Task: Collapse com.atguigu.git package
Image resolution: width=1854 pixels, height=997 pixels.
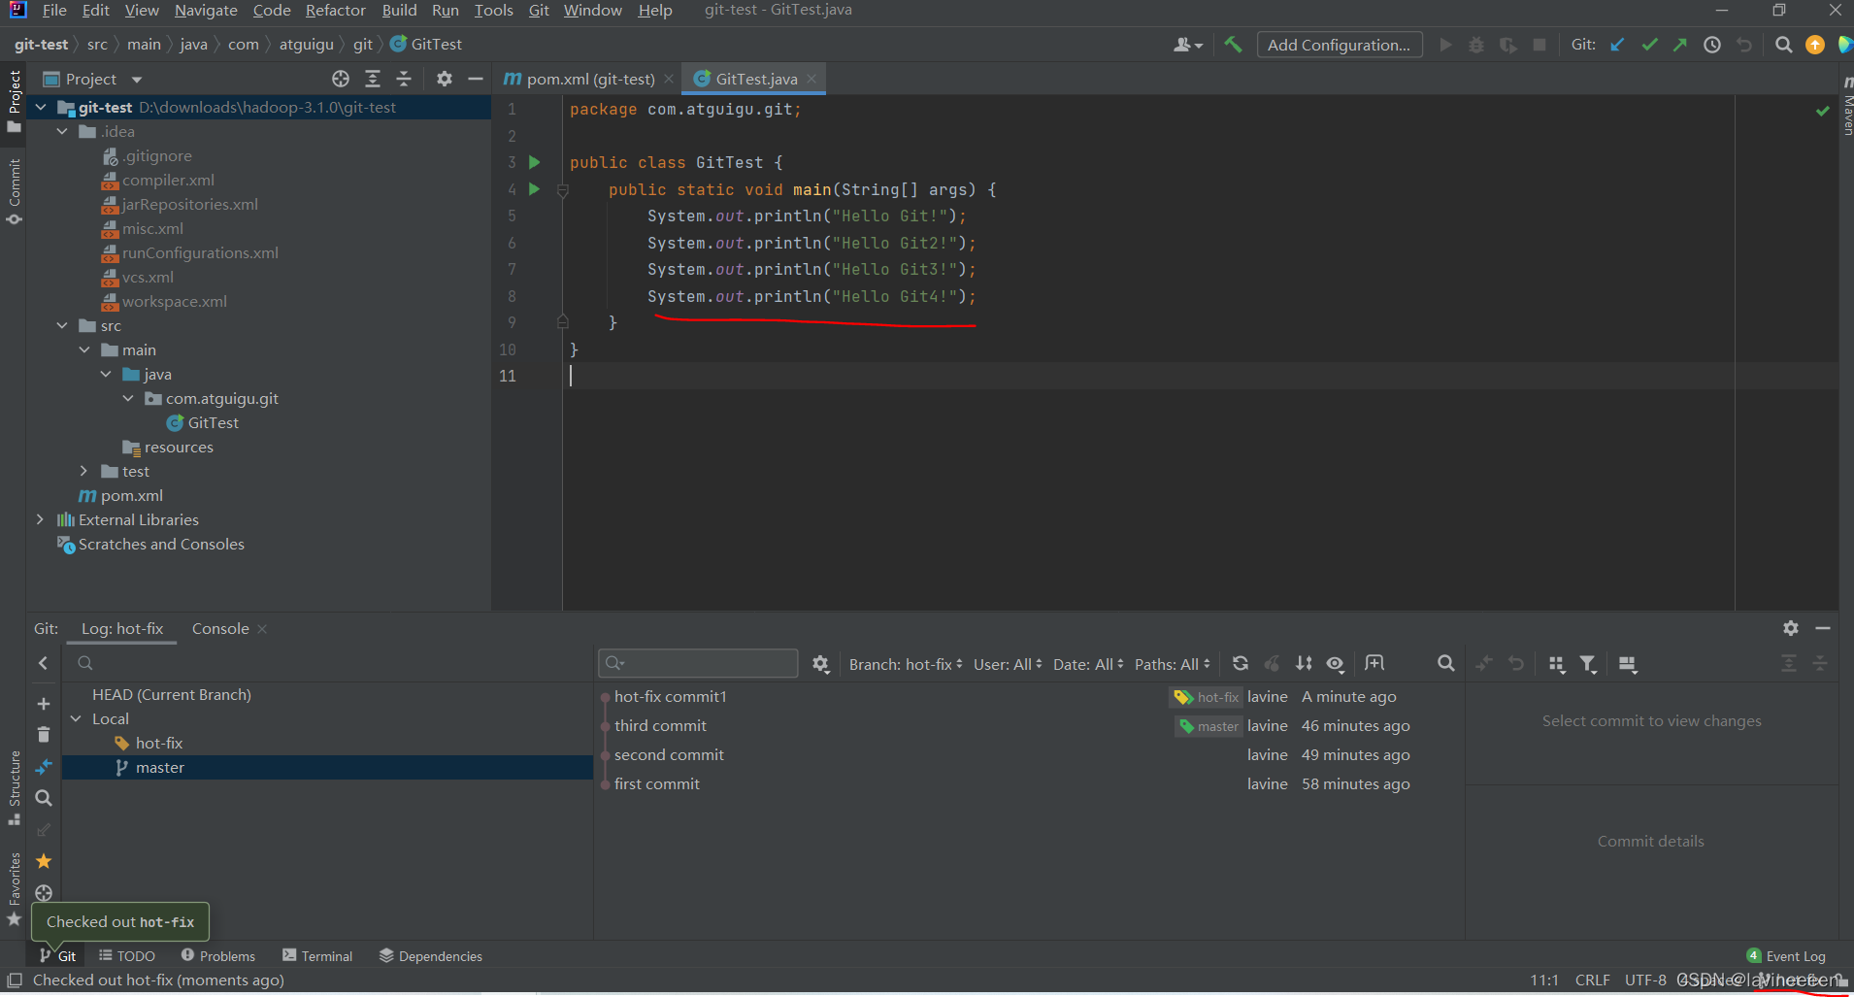Action: click(x=128, y=399)
